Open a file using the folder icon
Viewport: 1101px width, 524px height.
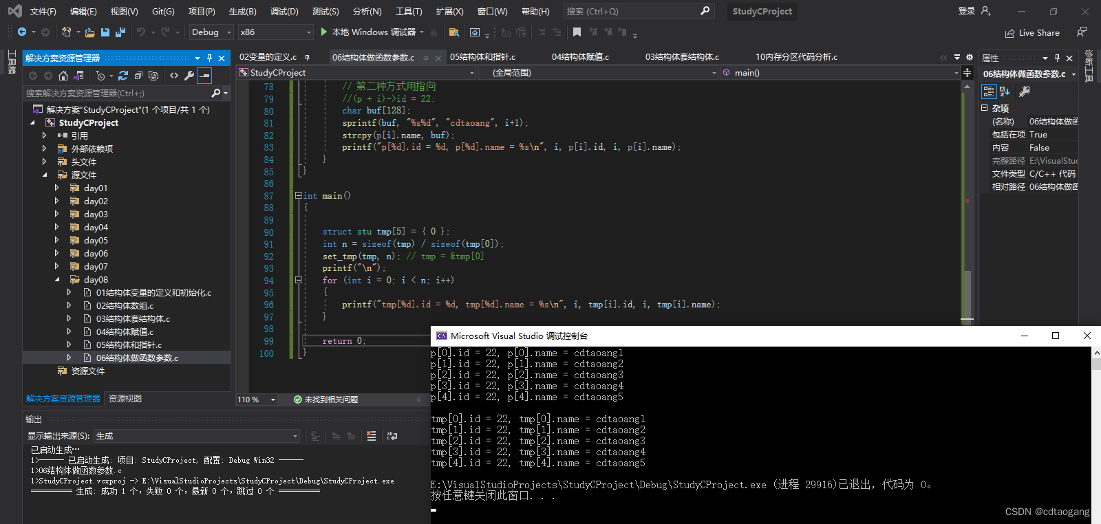point(90,32)
